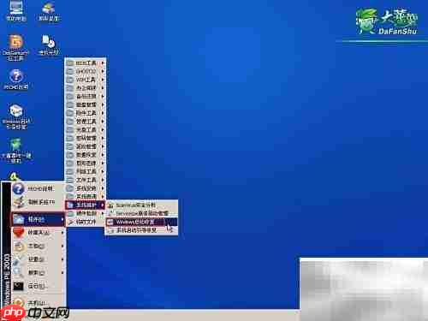The width and height of the screenshot is (428, 321).
Task: Open the My Computer desktop icon
Action: pos(16,11)
